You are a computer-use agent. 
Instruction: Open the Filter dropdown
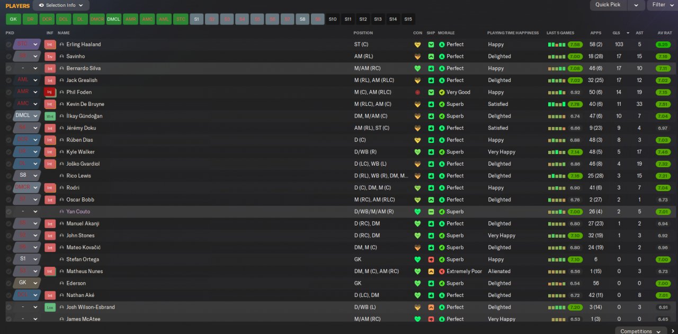click(662, 5)
